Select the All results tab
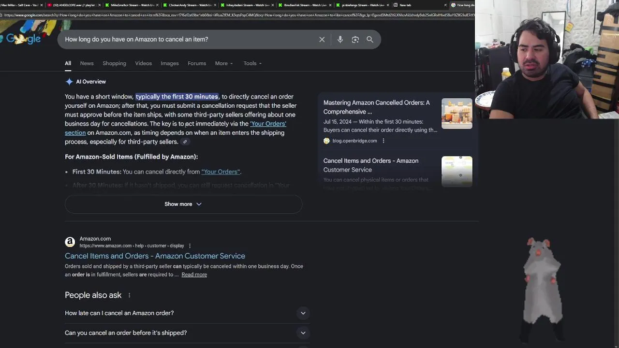The image size is (619, 348). (68, 63)
